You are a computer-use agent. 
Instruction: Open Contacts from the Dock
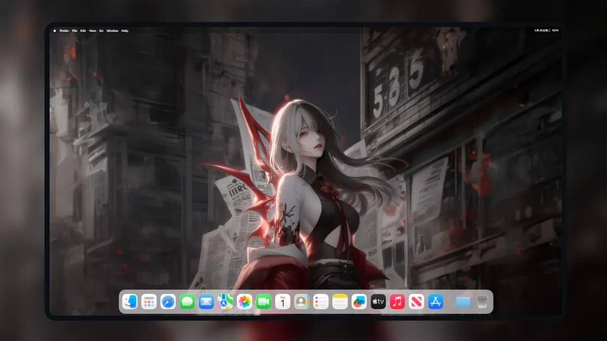coord(302,302)
